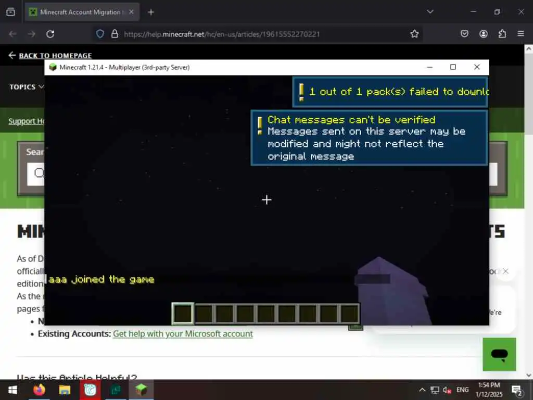Open Firefox tracking protection shield
Viewport: 533px width, 400px height.
tap(100, 34)
